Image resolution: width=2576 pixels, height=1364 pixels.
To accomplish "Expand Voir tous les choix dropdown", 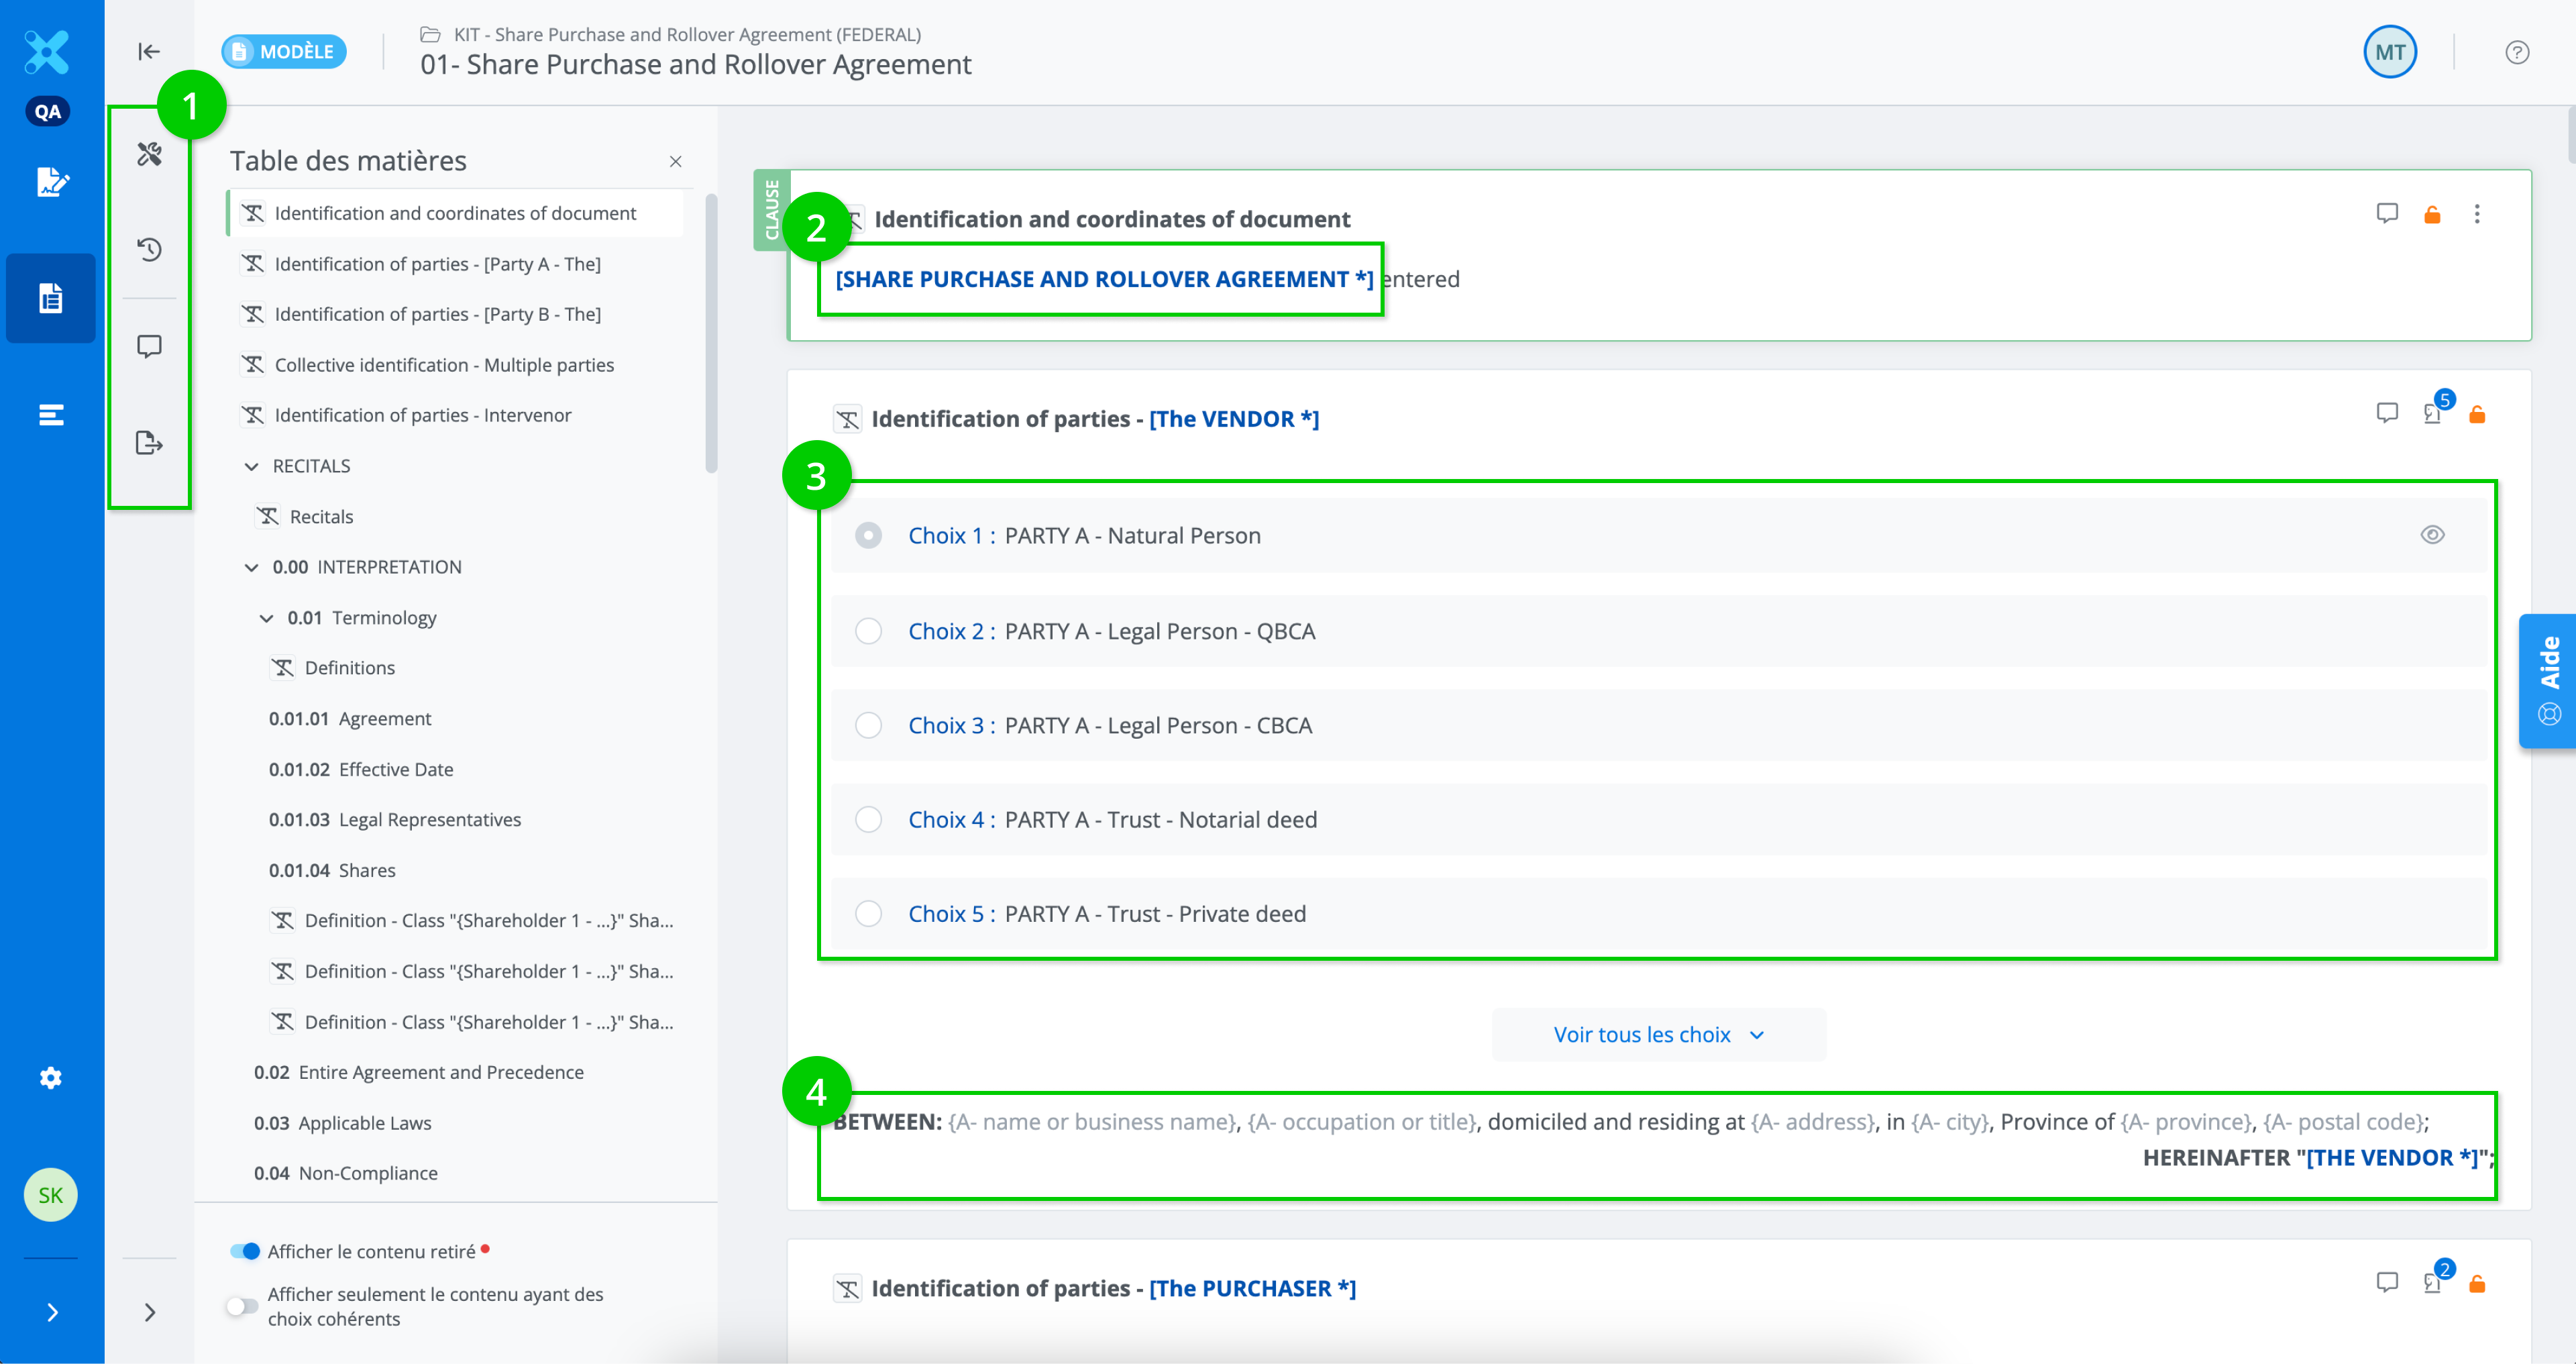I will [1658, 1035].
